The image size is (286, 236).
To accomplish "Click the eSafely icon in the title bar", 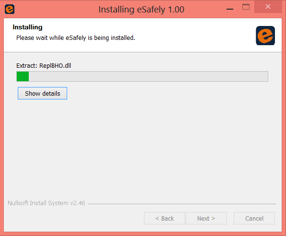I will 10,9.
